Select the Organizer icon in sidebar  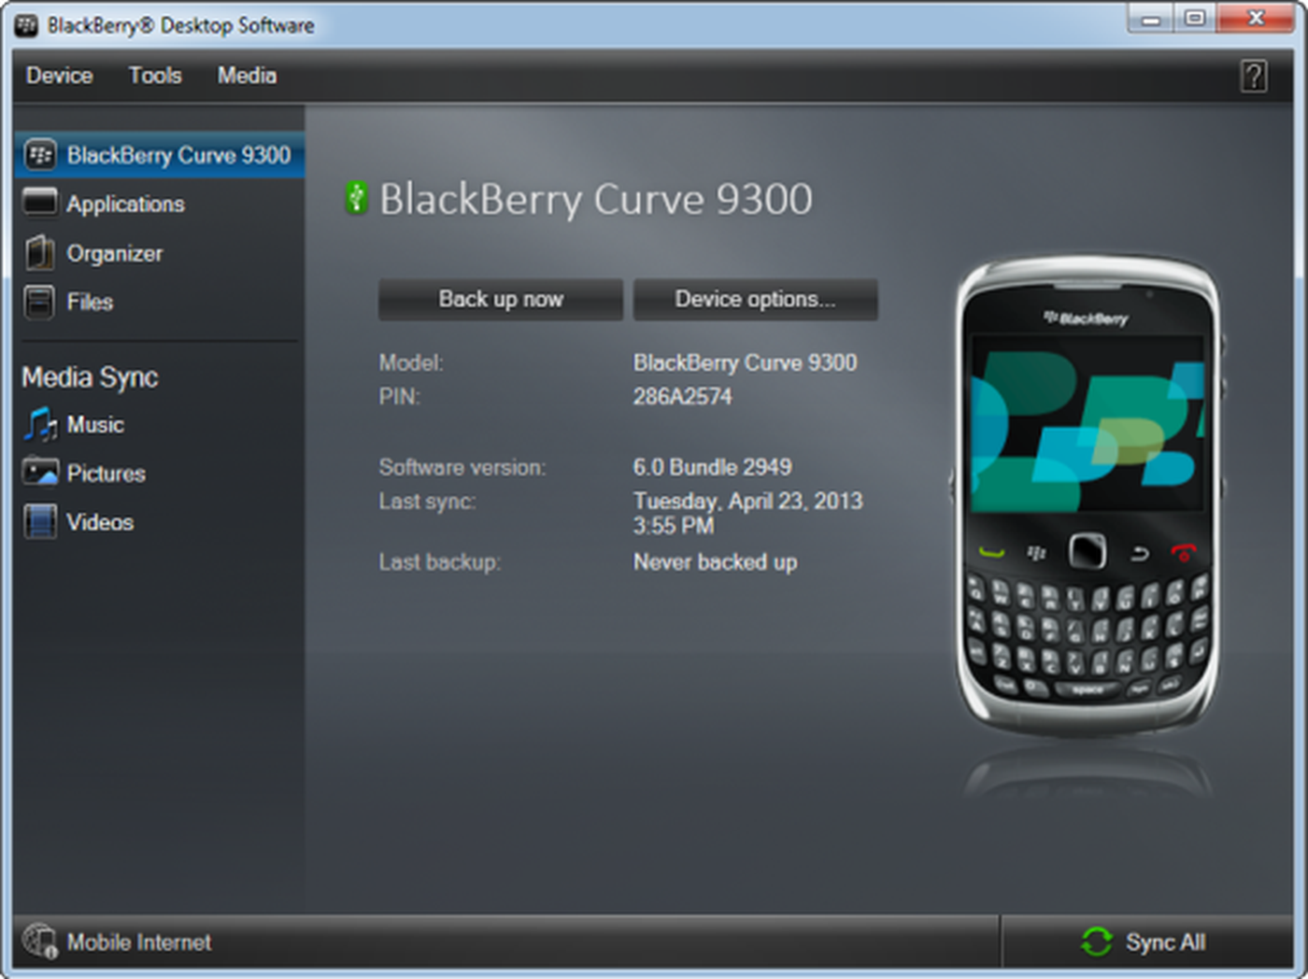[39, 252]
